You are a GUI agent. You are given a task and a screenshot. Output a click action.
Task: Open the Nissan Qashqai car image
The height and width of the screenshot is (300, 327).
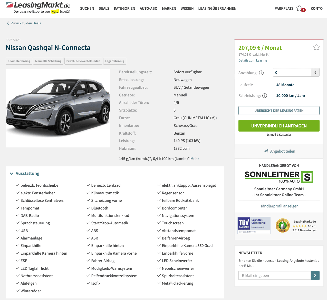pyautogui.click(x=58, y=108)
